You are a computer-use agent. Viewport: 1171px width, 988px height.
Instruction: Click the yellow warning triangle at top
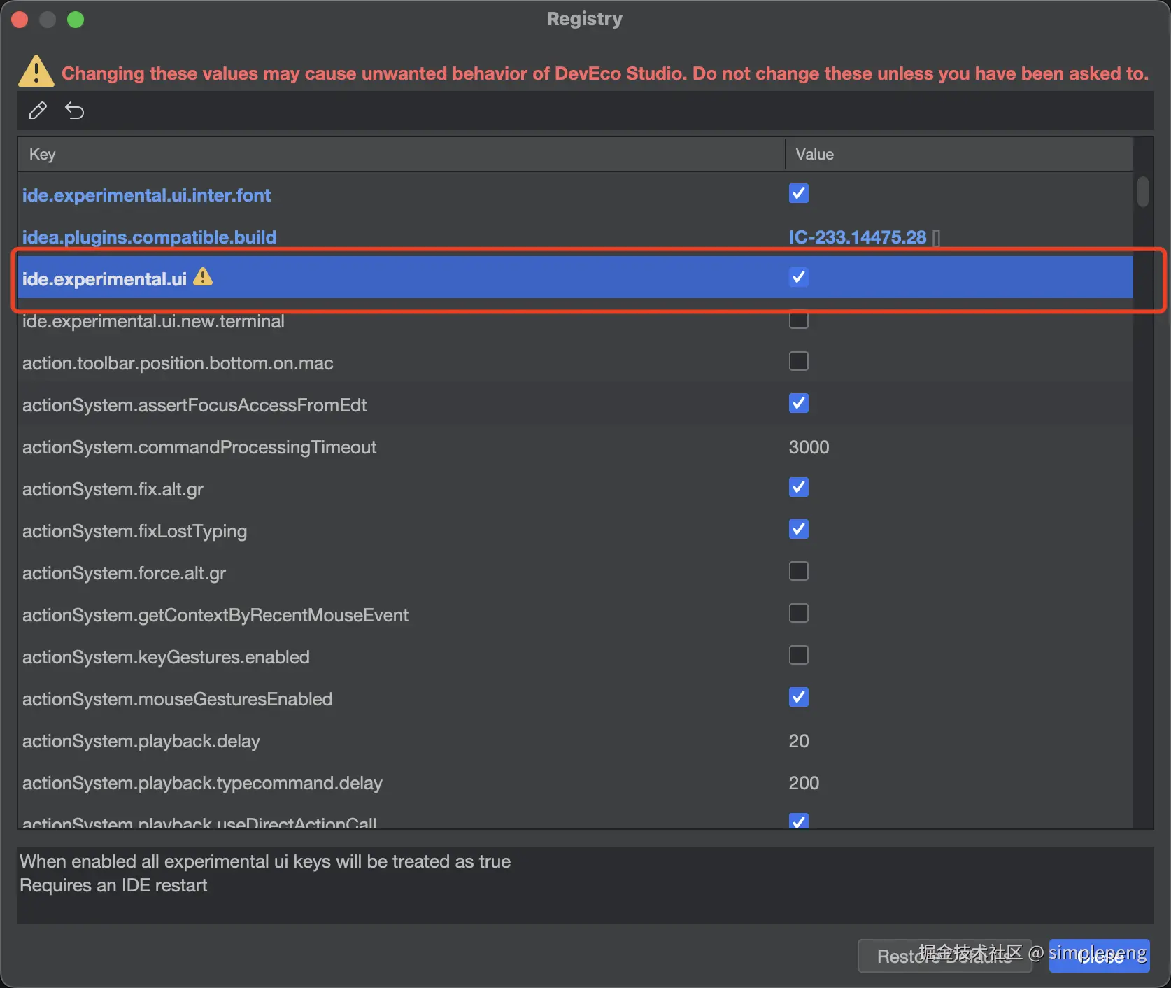(36, 71)
